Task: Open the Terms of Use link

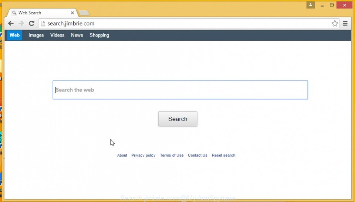Action: coord(172,155)
